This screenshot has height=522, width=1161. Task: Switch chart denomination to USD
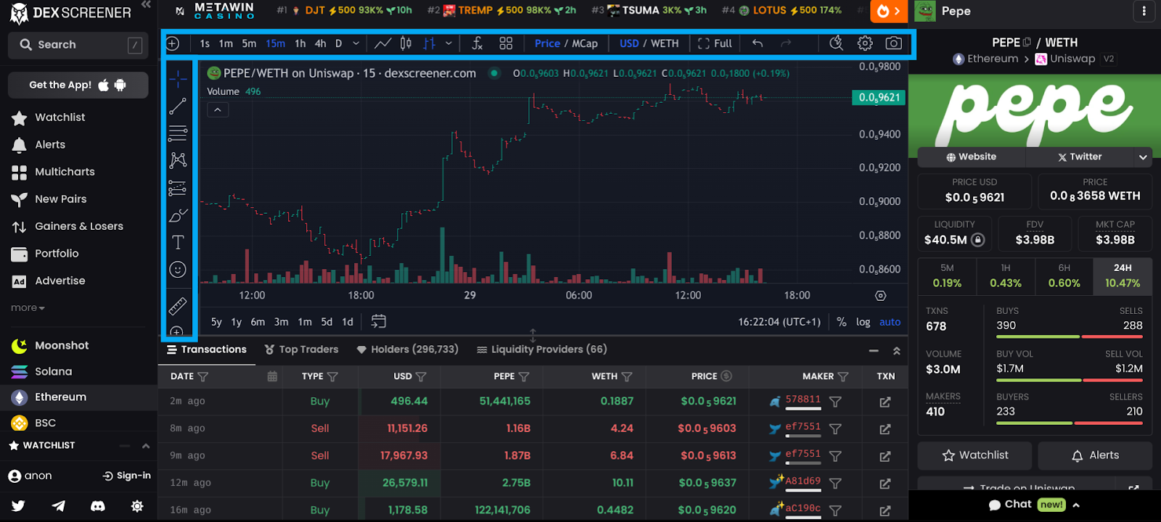tap(629, 43)
